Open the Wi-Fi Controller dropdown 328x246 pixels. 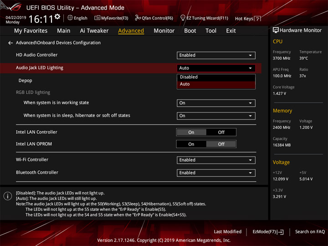216,160
